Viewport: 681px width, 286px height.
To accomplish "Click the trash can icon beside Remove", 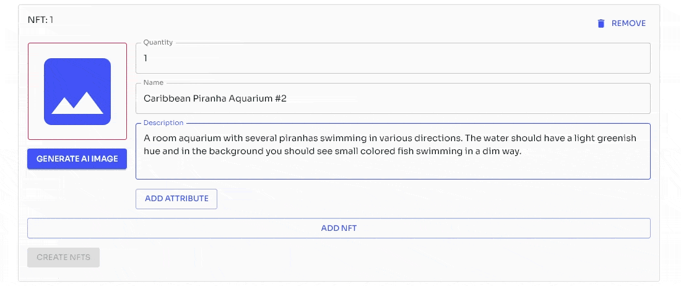I will [601, 24].
